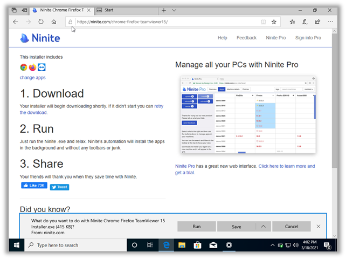The image size is (346, 259).
Task: Click the battery/power tray icon
Action: (x=280, y=245)
